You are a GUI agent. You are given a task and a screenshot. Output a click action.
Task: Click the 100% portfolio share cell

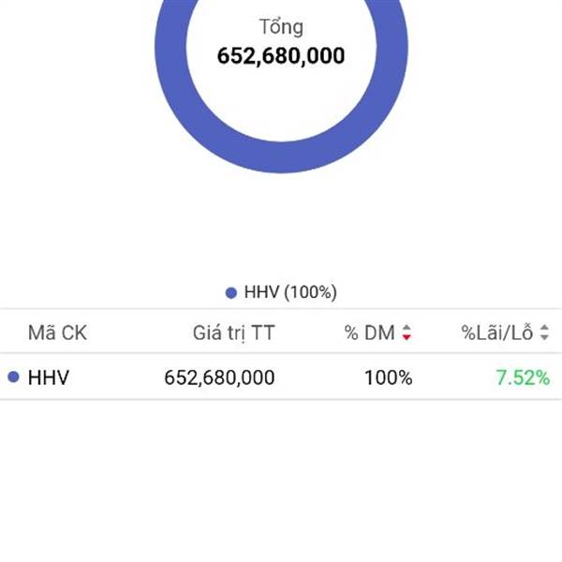(389, 377)
